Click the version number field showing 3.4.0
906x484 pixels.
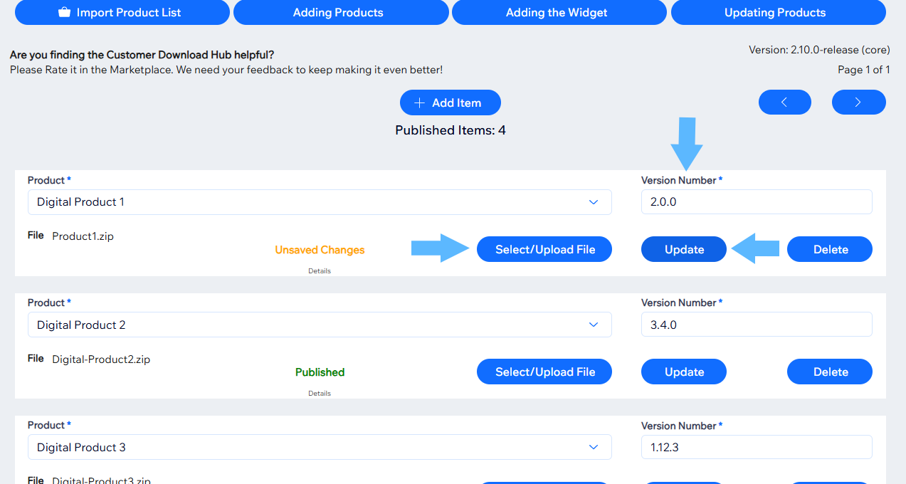(756, 325)
